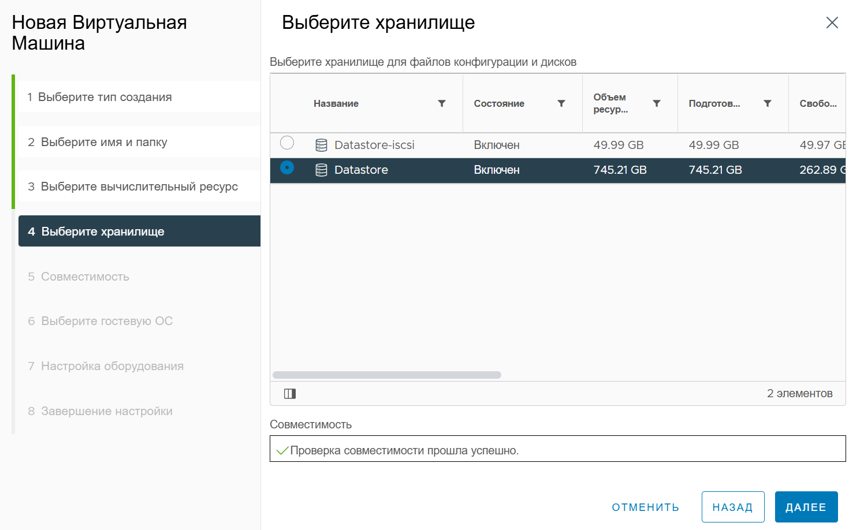This screenshot has height=530, width=849.
Task: Select the Datastore radio button
Action: (287, 167)
